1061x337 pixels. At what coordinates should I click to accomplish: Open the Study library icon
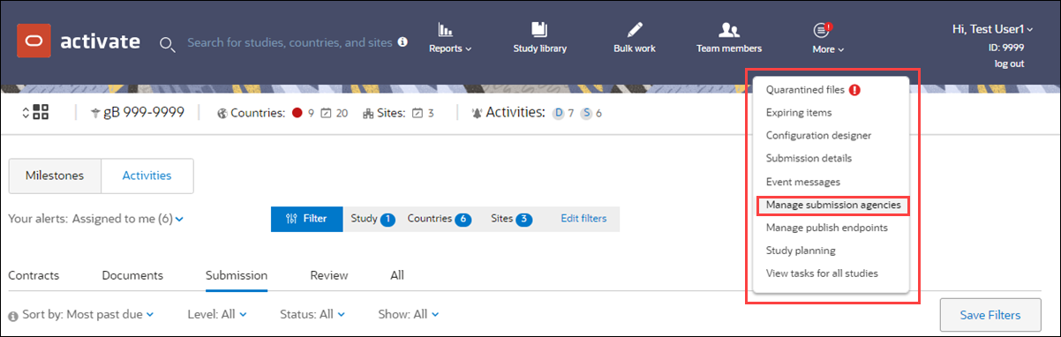tap(539, 31)
